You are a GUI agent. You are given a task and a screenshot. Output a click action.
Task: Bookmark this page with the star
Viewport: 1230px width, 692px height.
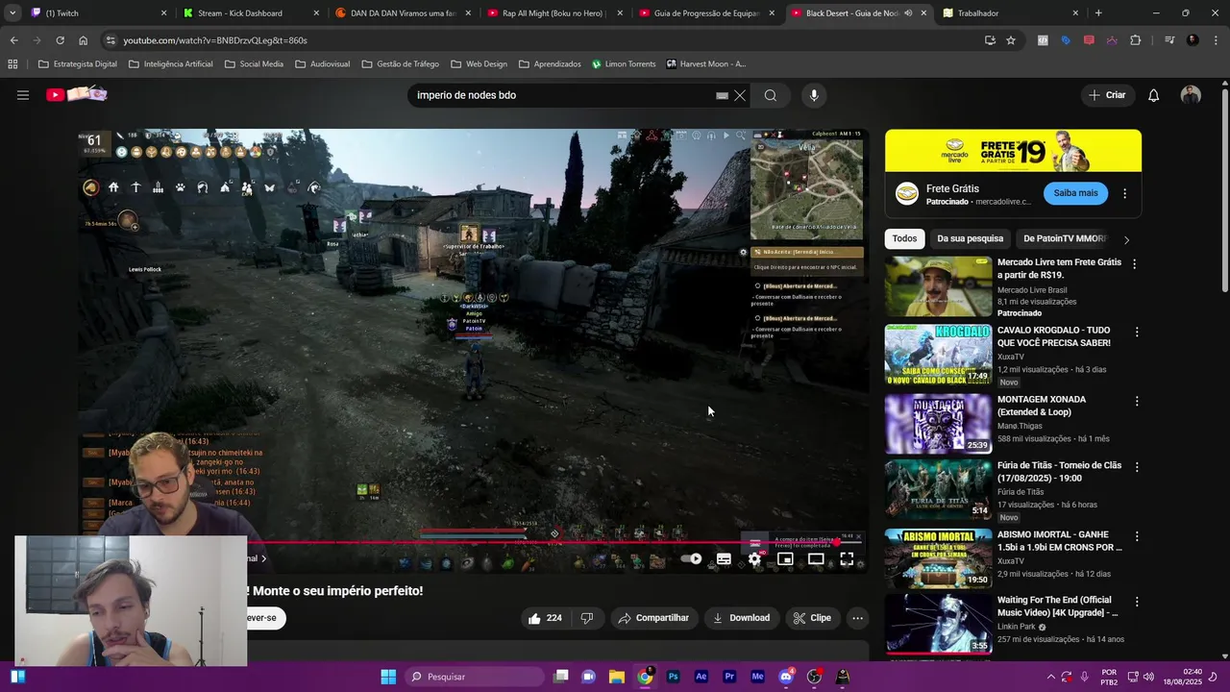(x=1011, y=40)
